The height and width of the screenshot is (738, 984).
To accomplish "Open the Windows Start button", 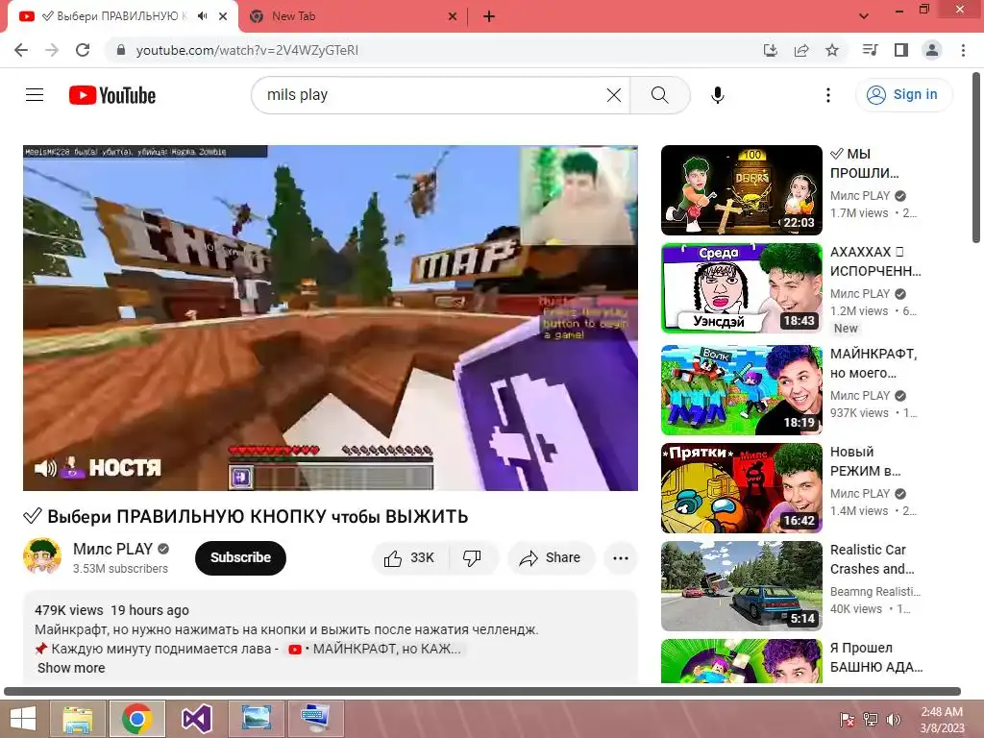I will pyautogui.click(x=22, y=719).
